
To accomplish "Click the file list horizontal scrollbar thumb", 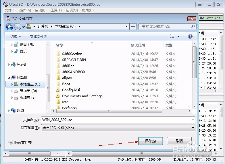I will tap(109, 111).
